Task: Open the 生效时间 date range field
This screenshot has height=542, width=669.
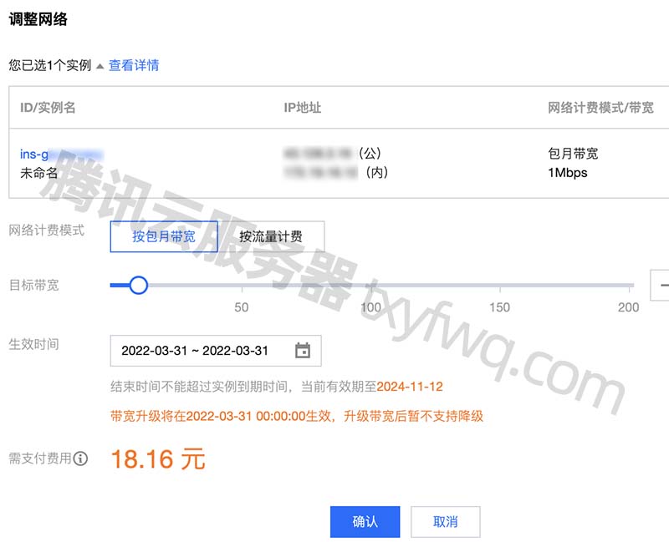Action: tap(216, 351)
